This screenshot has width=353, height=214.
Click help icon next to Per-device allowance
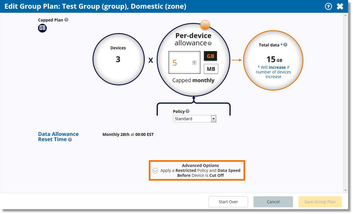click(210, 43)
